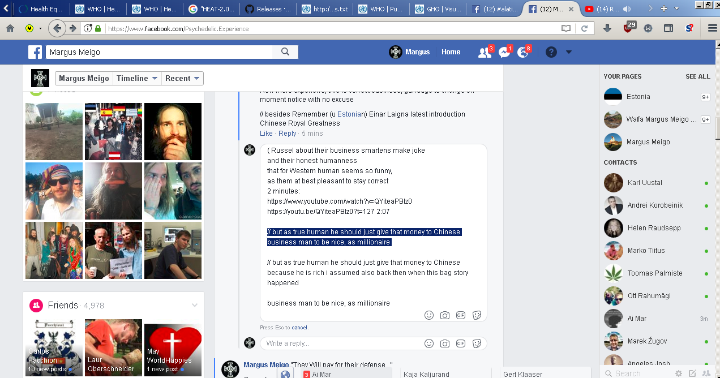Click the GIF icon in the comment edit box
This screenshot has width=720, height=378.
pyautogui.click(x=461, y=315)
